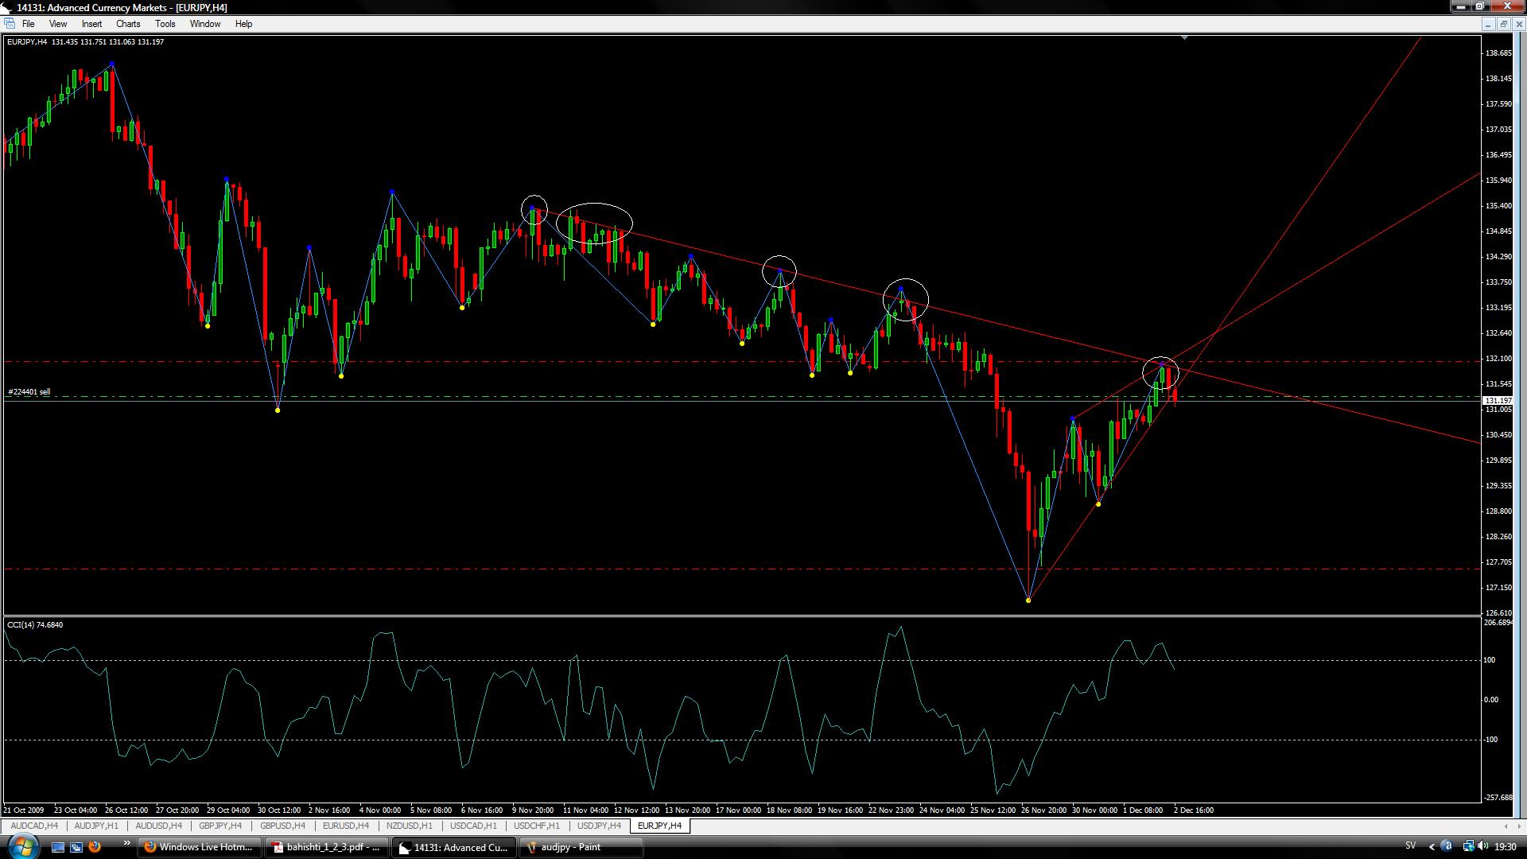Click the Tools menu
Viewport: 1527px width, 859px height.
(x=165, y=24)
